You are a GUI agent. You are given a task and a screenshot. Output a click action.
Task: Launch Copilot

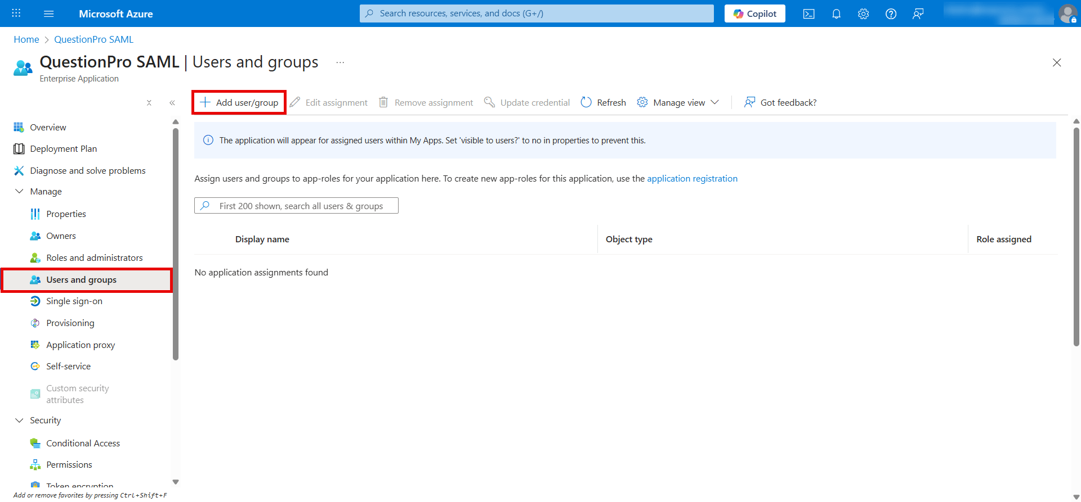pyautogui.click(x=754, y=13)
